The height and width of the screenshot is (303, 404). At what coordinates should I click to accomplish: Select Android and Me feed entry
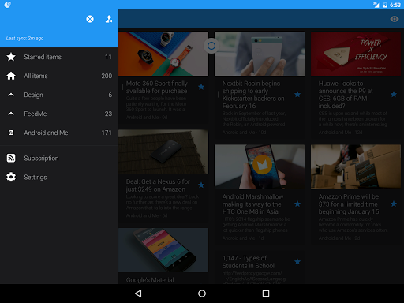tap(59, 133)
